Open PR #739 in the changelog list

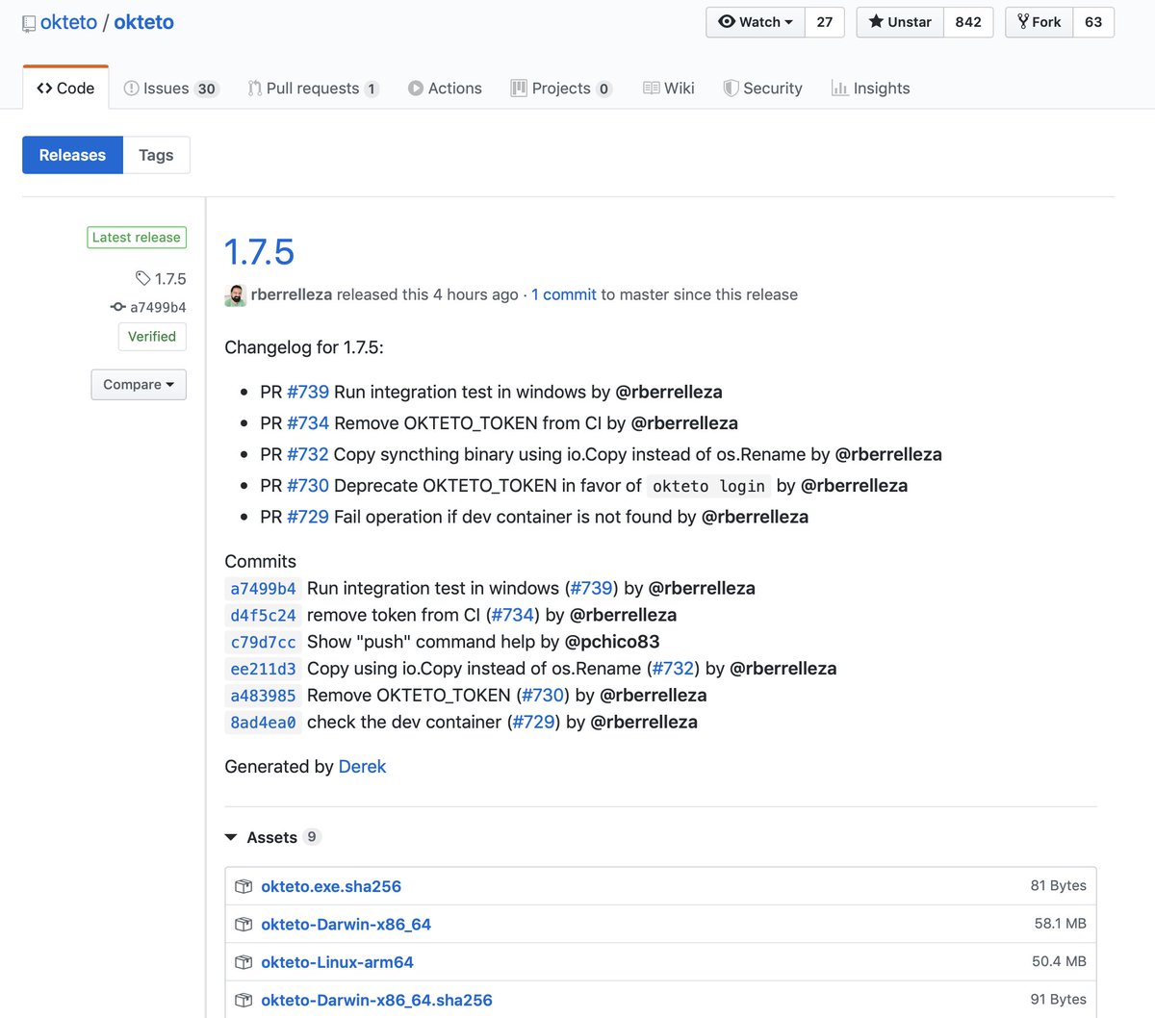(x=308, y=392)
